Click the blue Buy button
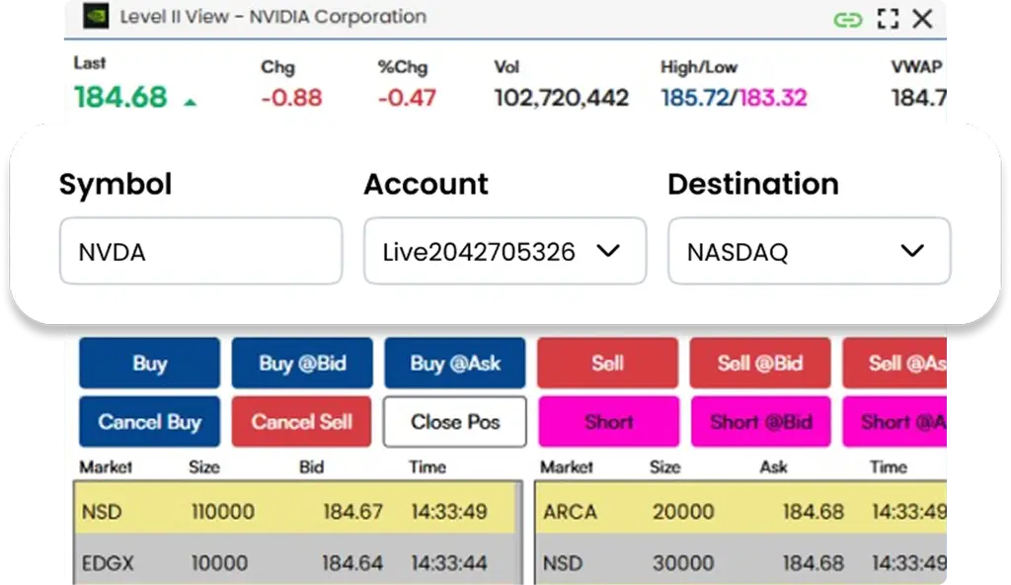This screenshot has height=585, width=1011. 150,363
